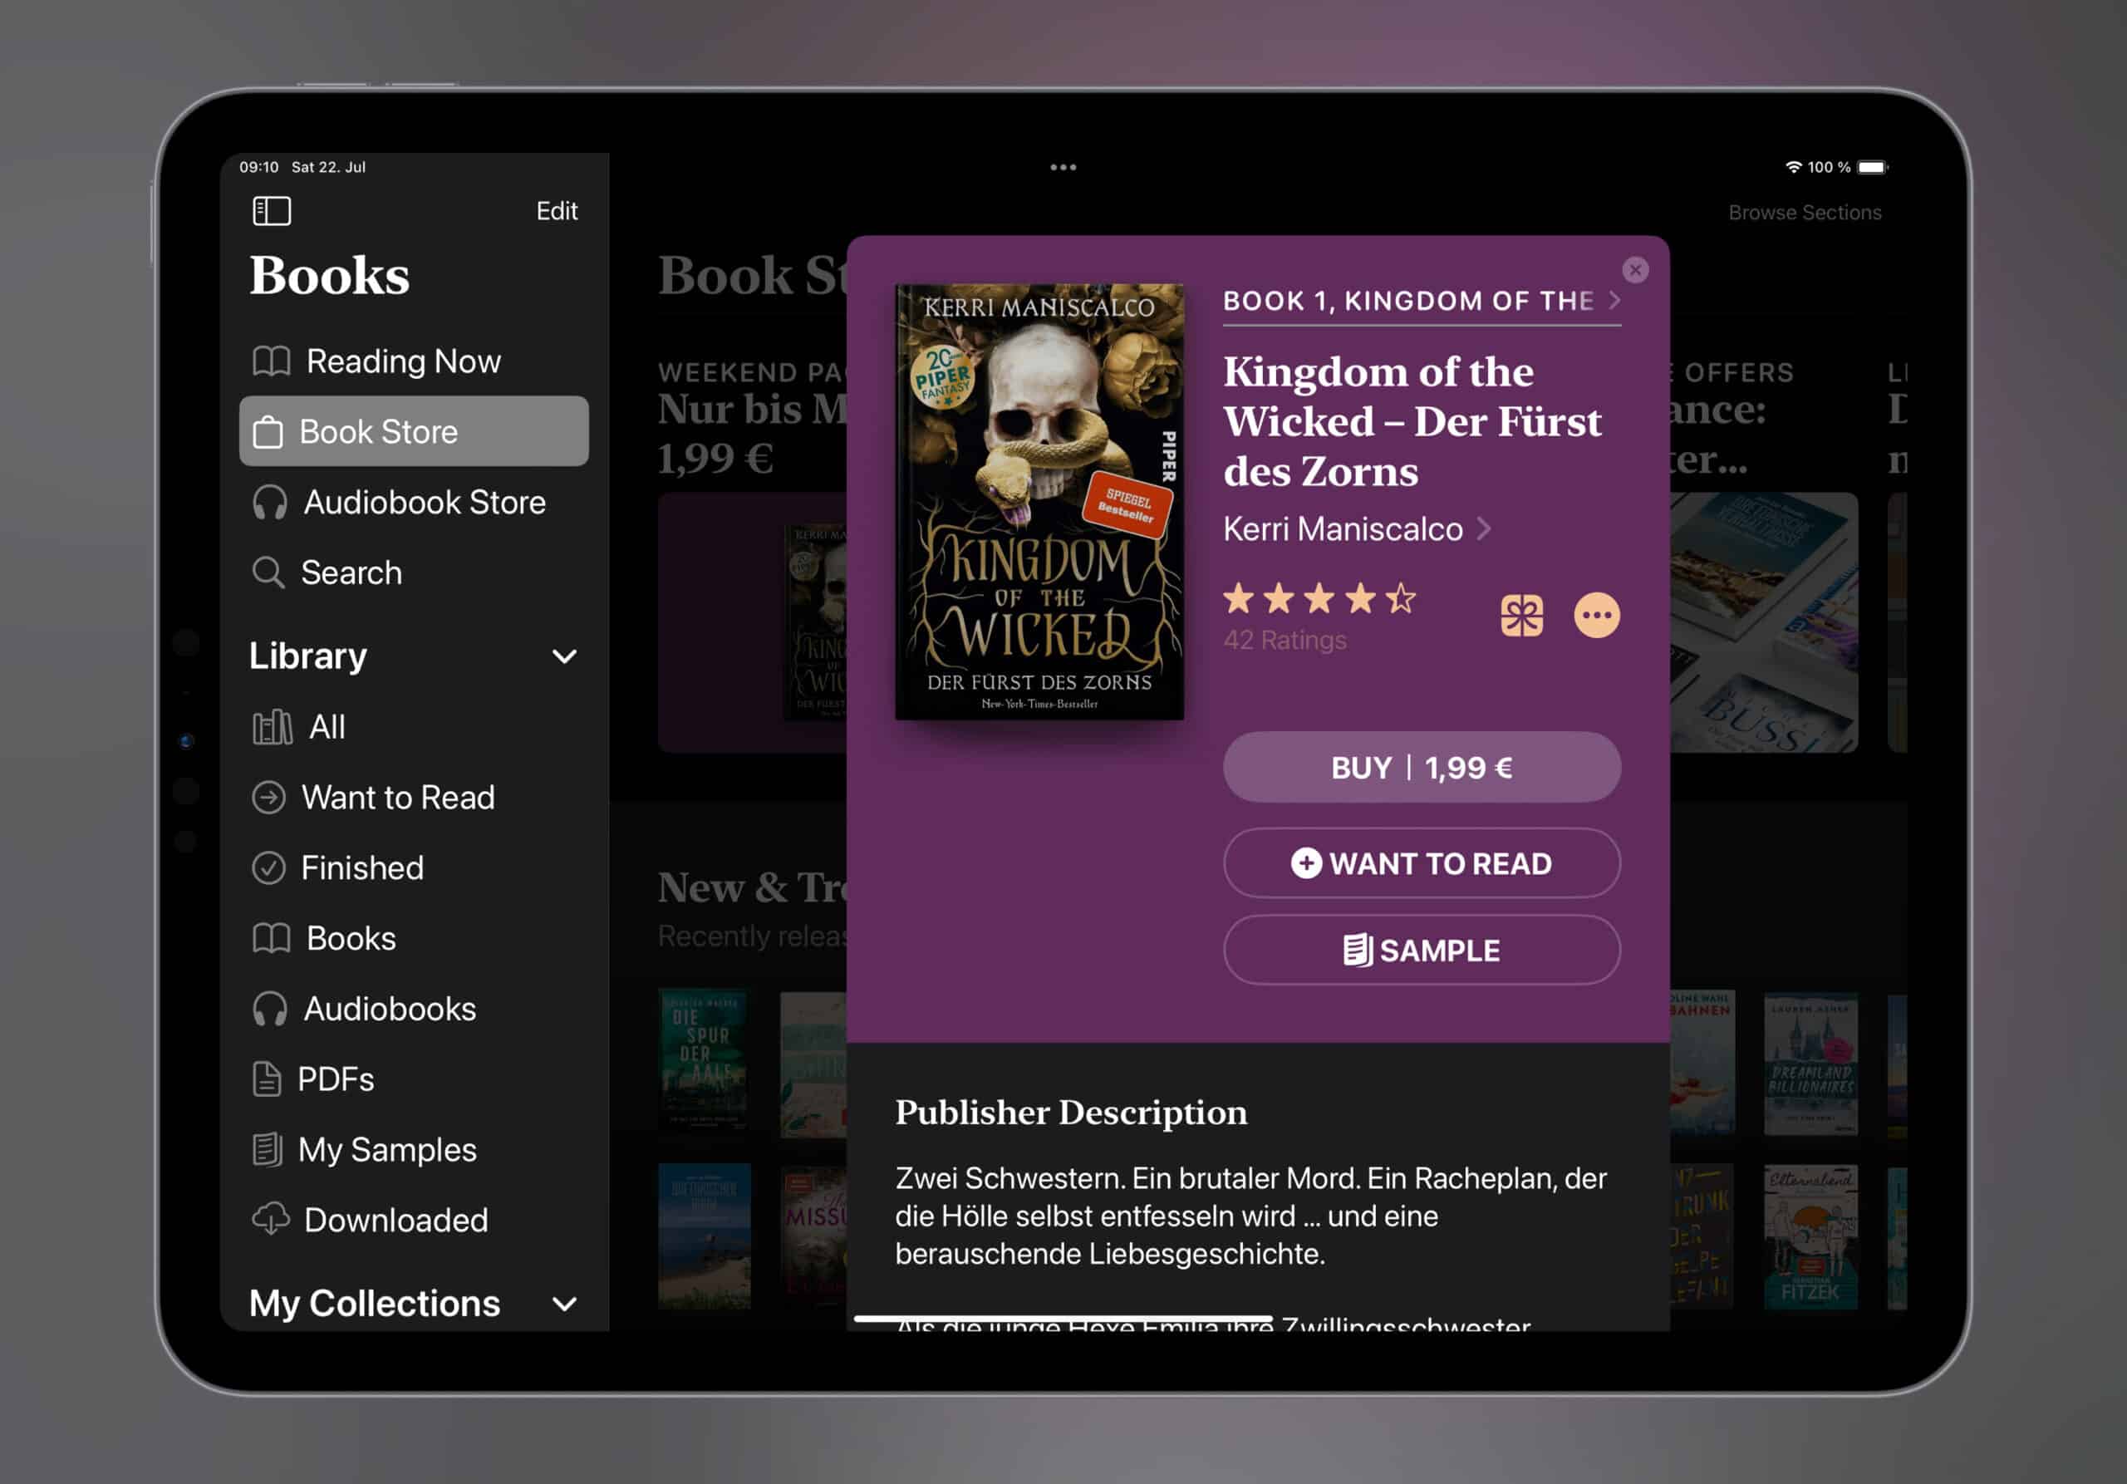2127x1484 pixels.
Task: Open the three-dot multitasking menu at top
Action: point(1063,168)
